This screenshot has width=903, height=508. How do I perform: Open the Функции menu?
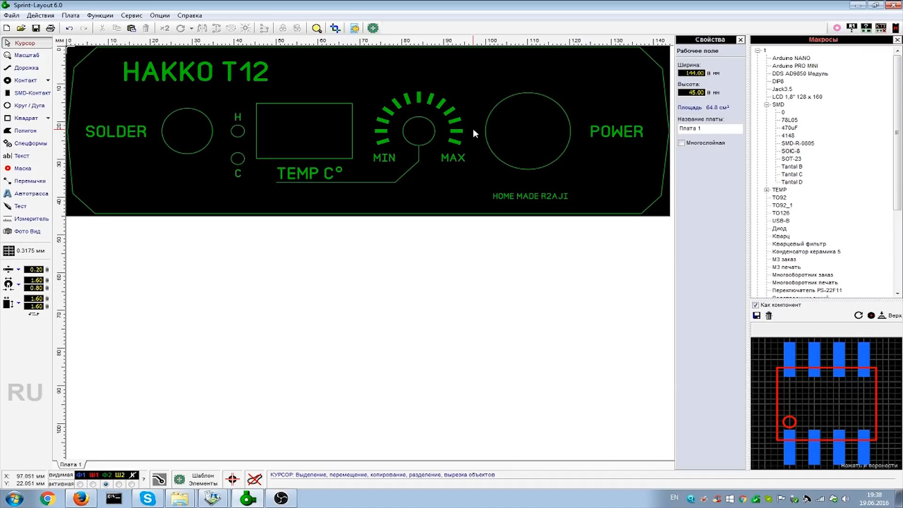point(100,16)
